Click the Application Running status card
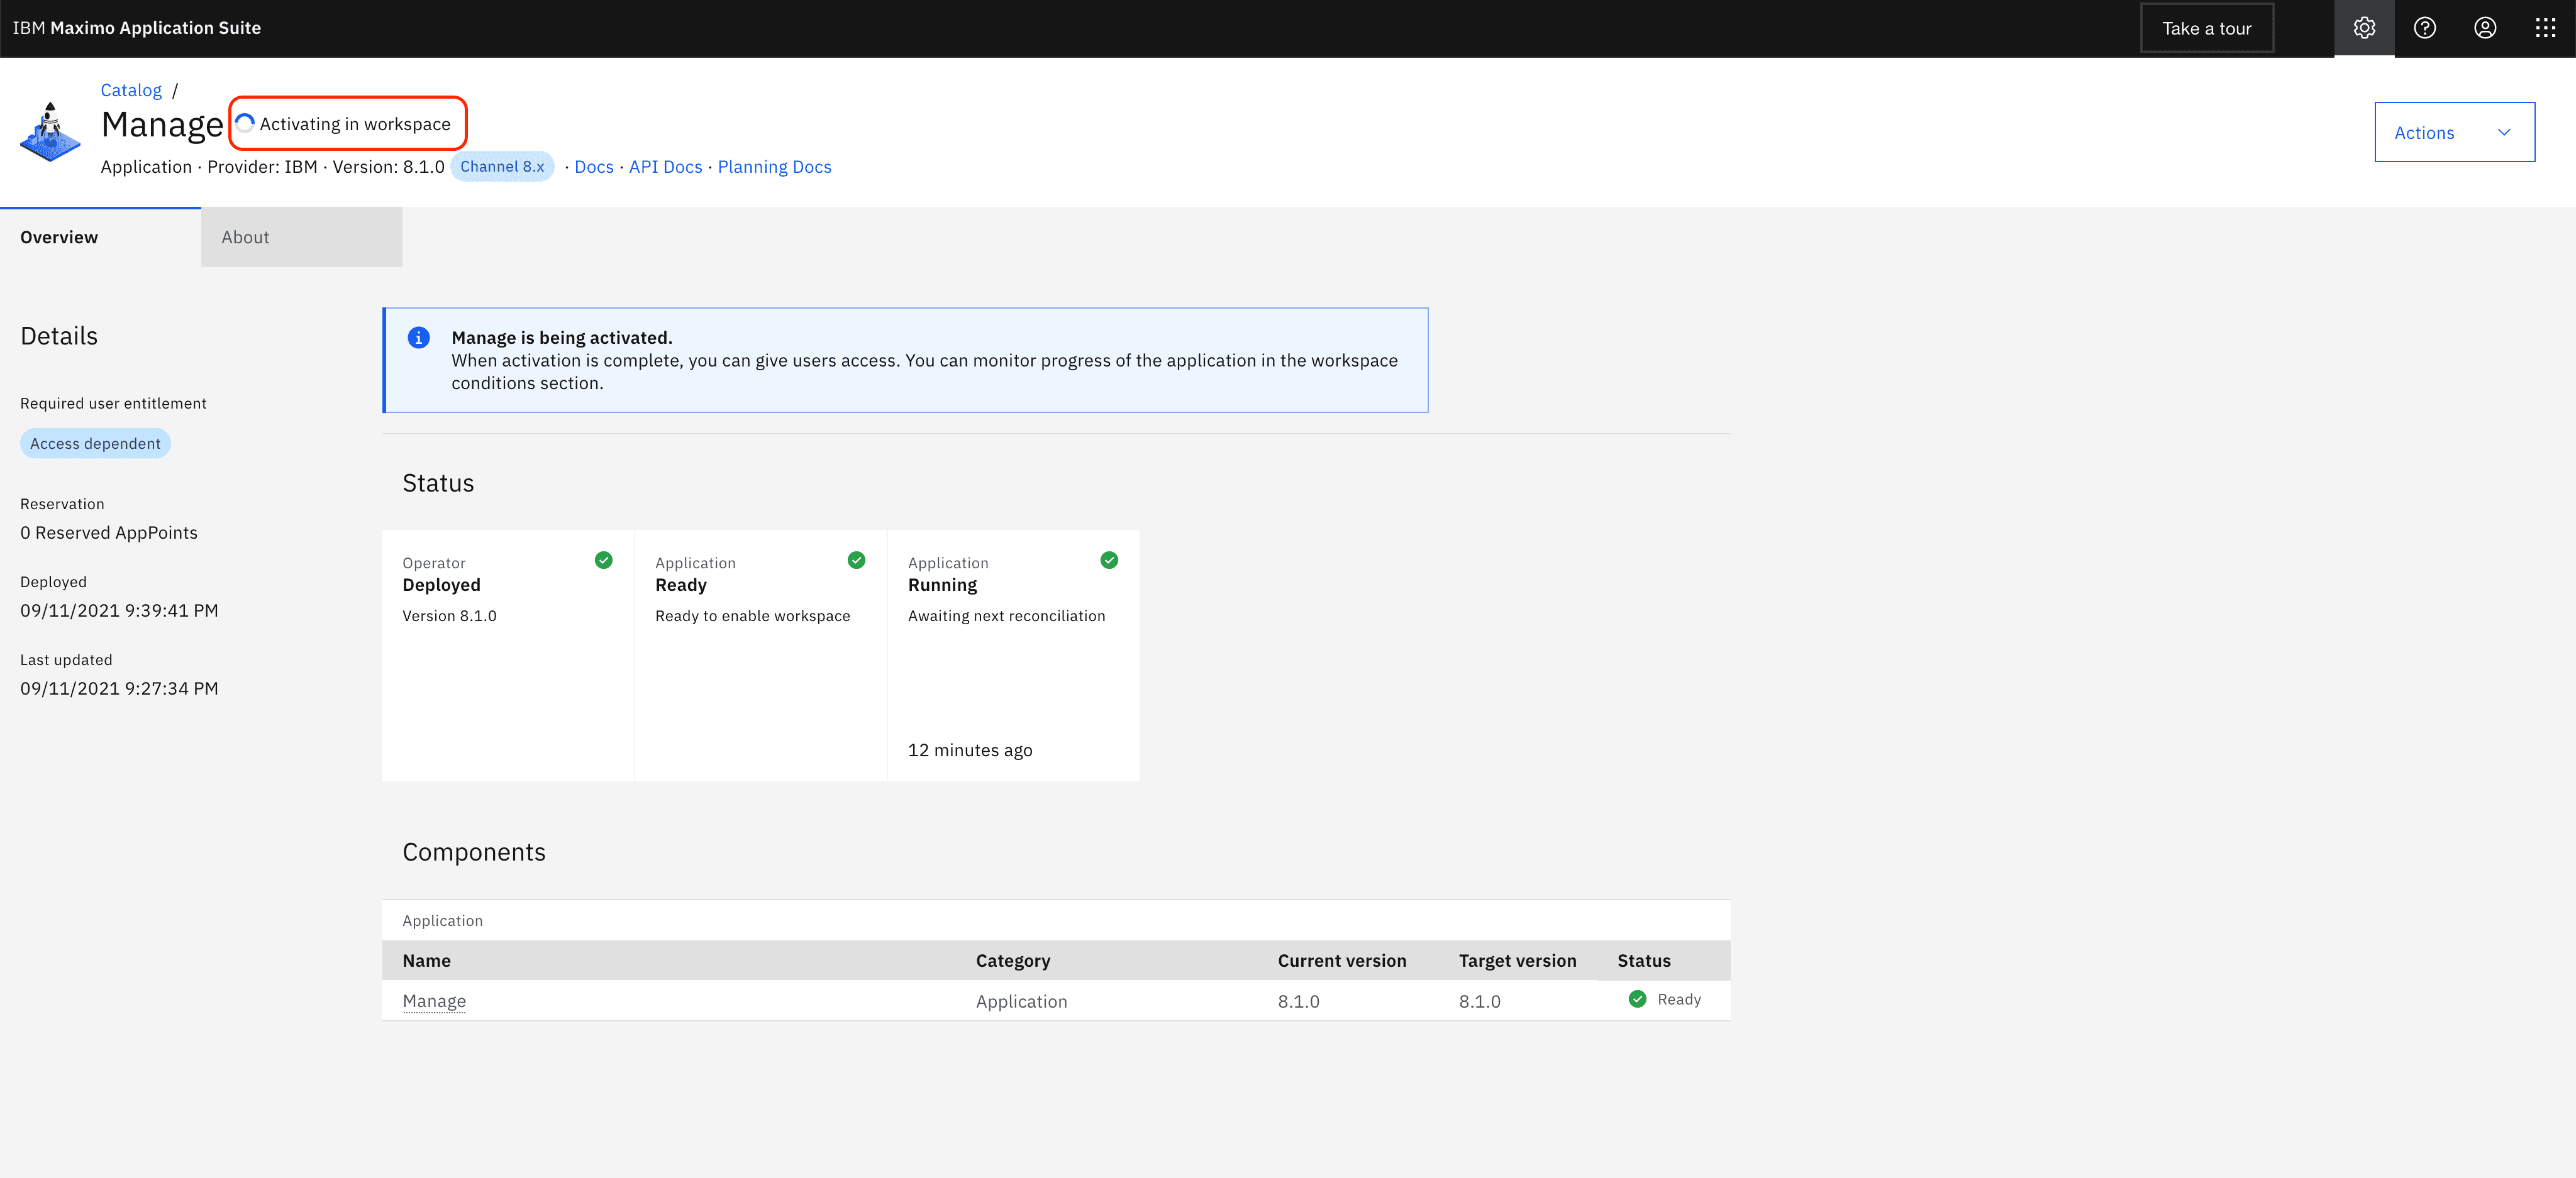Screen dimensions: 2576x1178 tap(1013, 656)
